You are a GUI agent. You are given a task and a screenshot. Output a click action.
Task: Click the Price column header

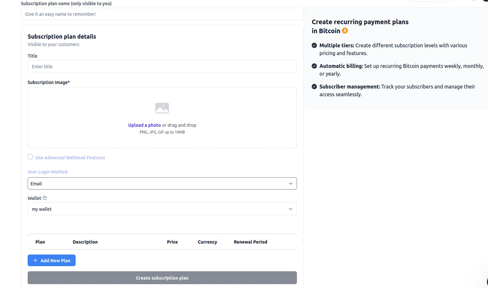click(x=172, y=242)
